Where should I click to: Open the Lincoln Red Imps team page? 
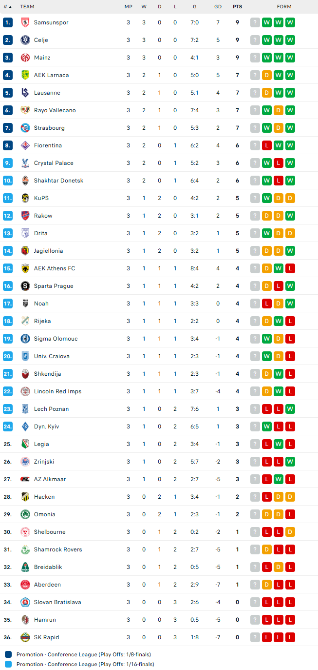pyautogui.click(x=57, y=391)
